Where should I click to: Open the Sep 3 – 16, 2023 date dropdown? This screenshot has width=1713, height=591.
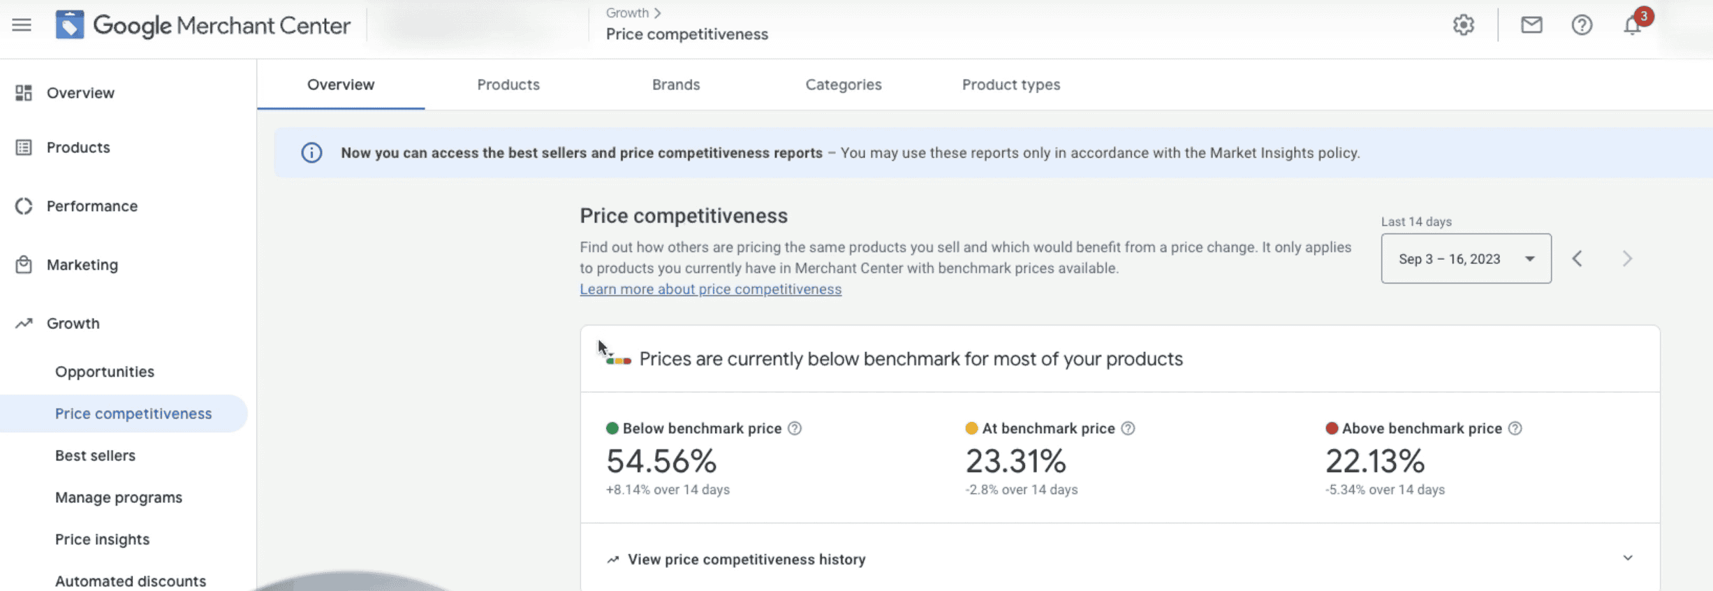[1466, 258]
